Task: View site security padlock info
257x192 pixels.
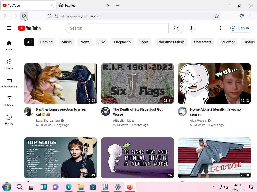Action: [x=56, y=16]
